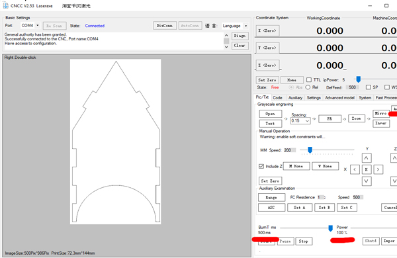
Task: Click the center K jog button
Action: [x=367, y=169]
